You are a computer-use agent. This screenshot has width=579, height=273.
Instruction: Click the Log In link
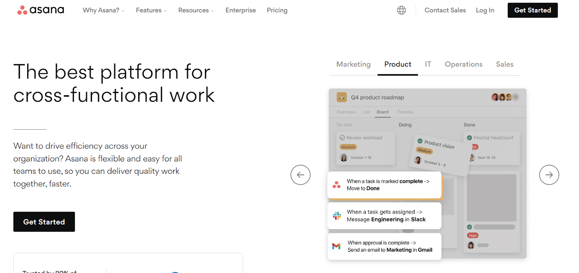(x=485, y=10)
